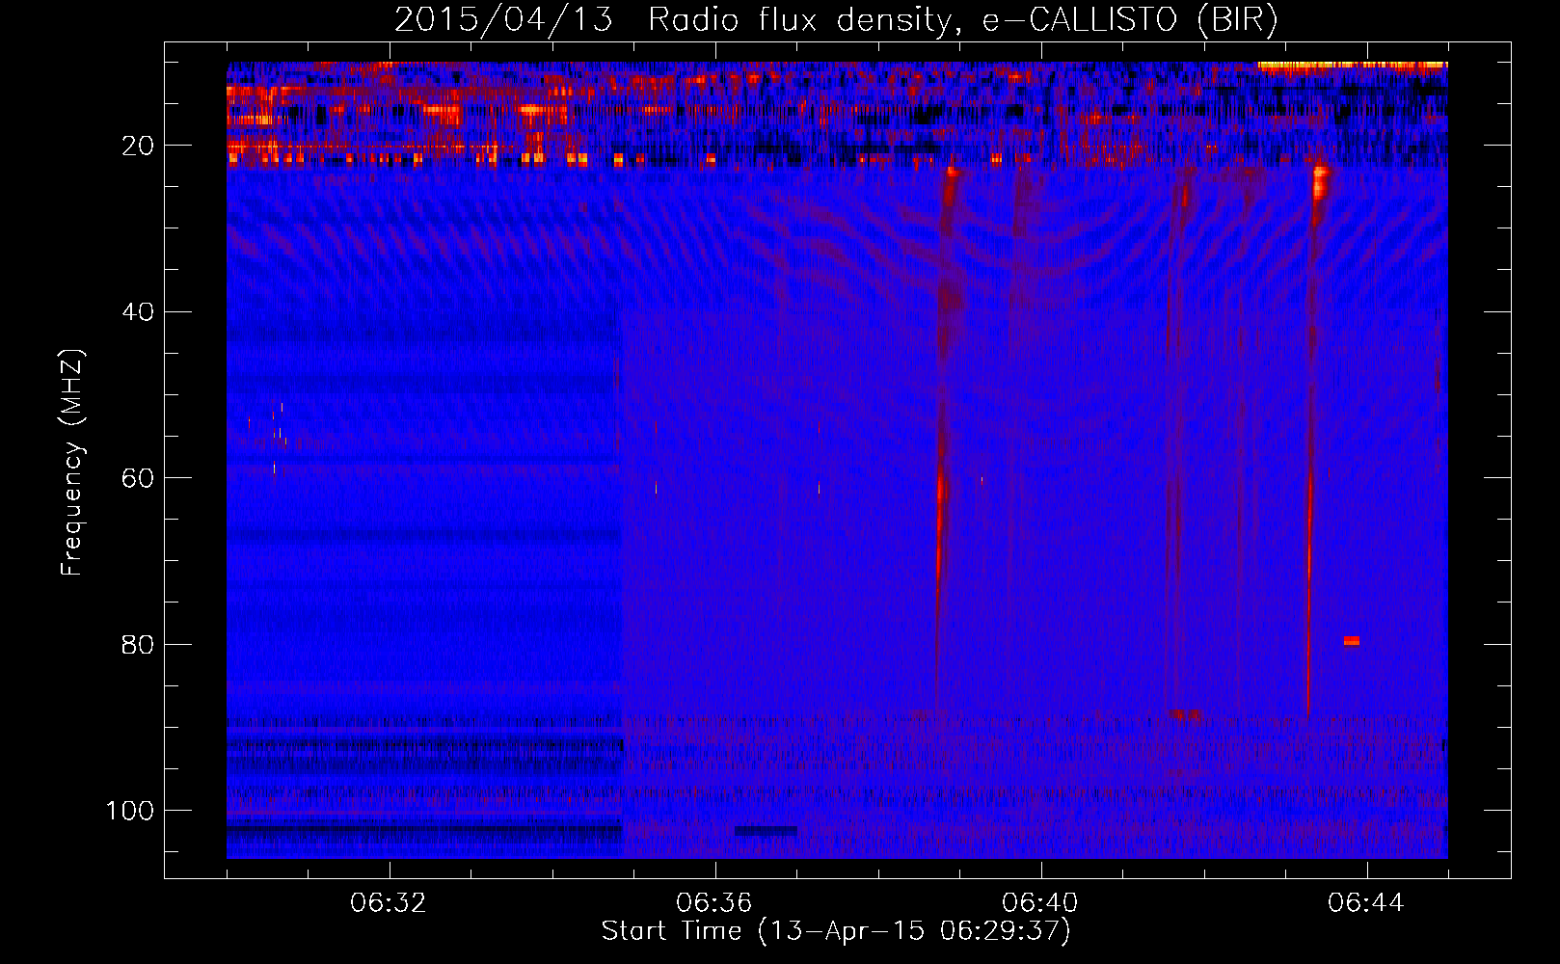Click the 60 frequency tick label
The width and height of the screenshot is (1560, 964).
click(138, 478)
